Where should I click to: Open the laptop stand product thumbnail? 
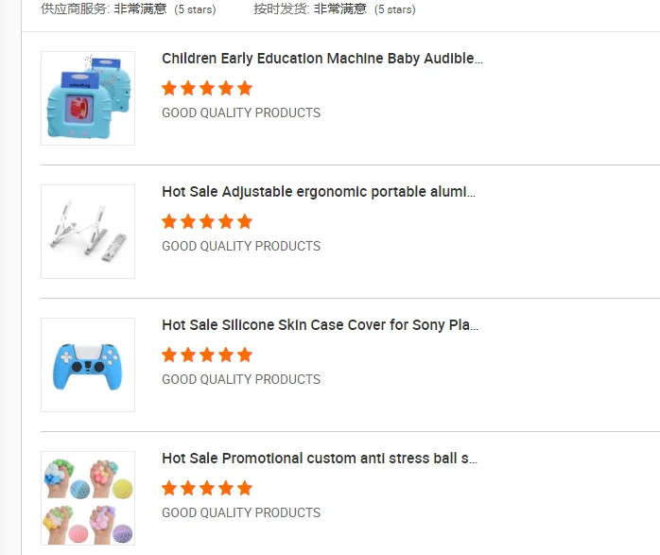[x=88, y=232]
